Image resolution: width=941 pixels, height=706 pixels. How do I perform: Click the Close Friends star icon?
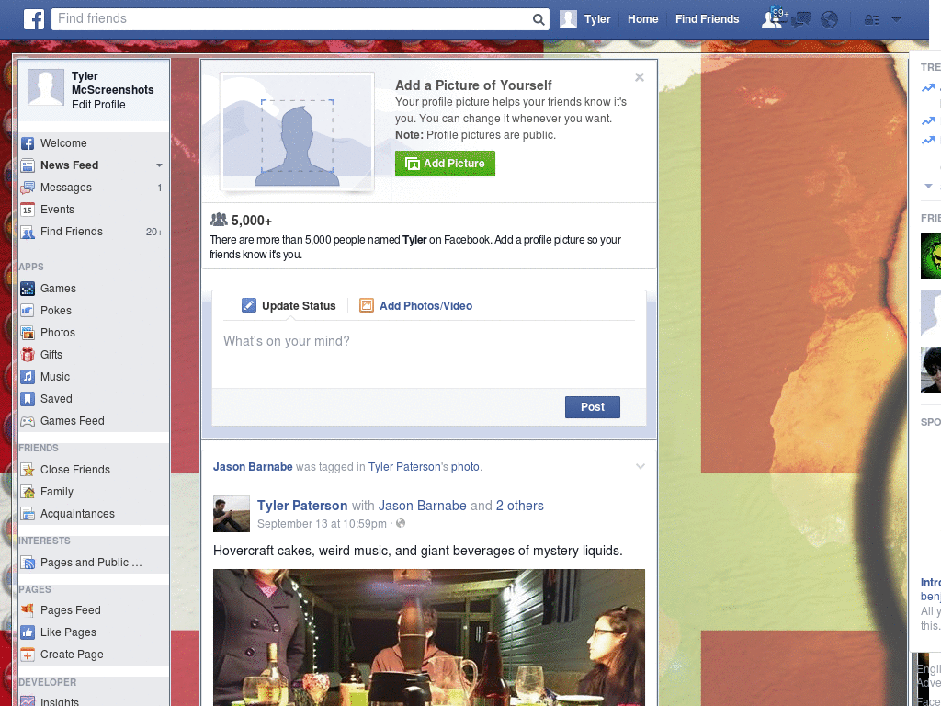(x=28, y=470)
